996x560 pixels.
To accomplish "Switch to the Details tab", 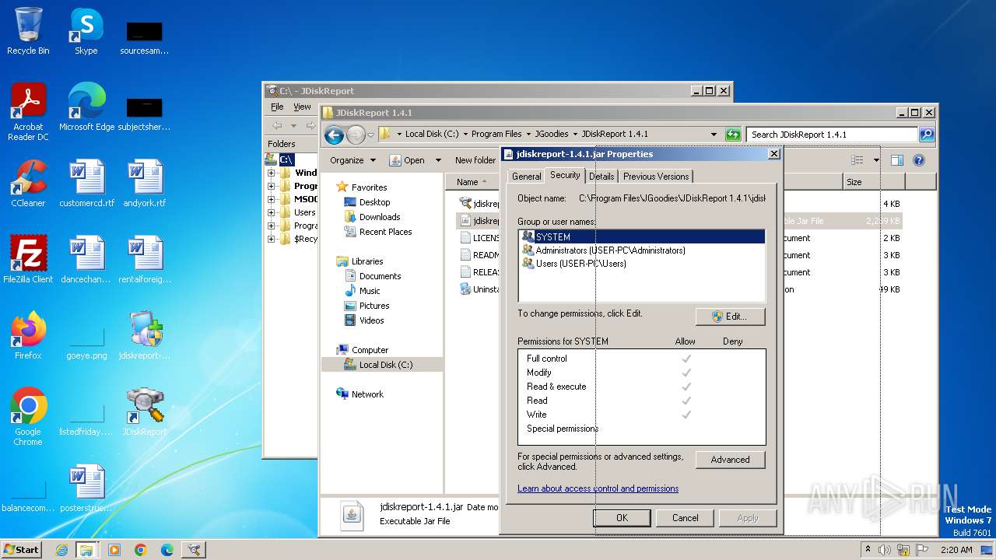I will click(601, 177).
